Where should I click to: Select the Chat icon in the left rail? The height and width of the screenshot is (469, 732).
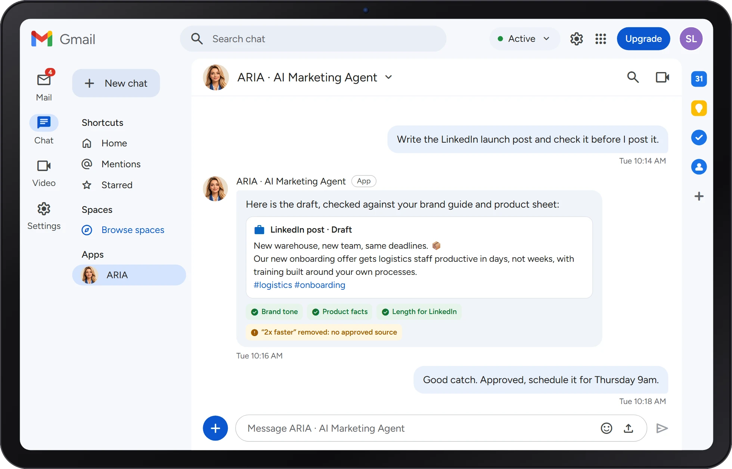pos(44,123)
